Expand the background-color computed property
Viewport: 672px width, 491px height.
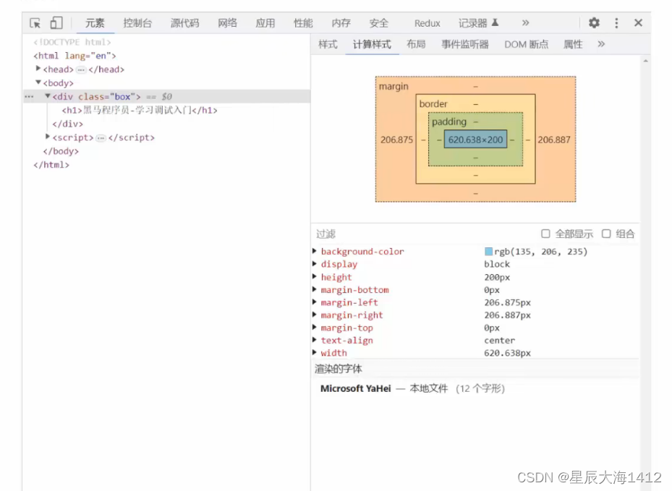click(315, 251)
